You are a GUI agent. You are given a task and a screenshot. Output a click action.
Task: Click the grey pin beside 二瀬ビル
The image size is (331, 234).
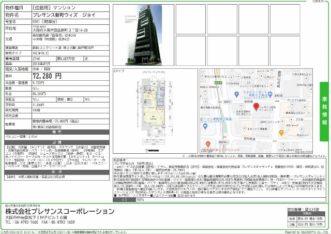(x=261, y=77)
